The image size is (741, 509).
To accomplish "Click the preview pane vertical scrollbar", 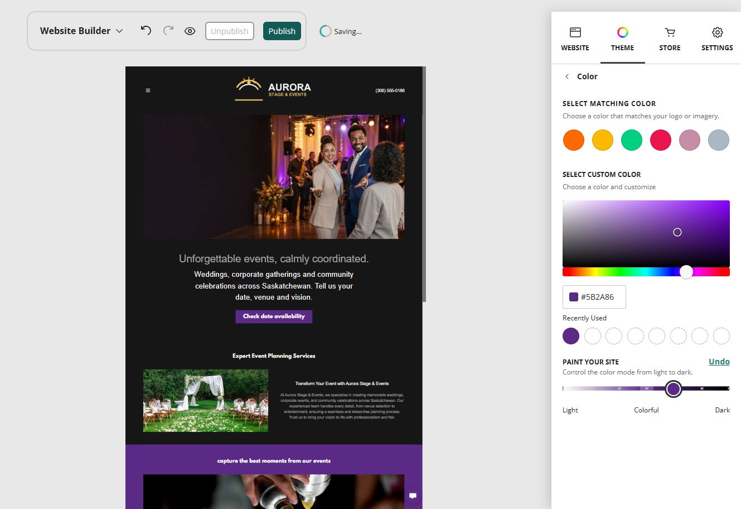I will pyautogui.click(x=424, y=184).
